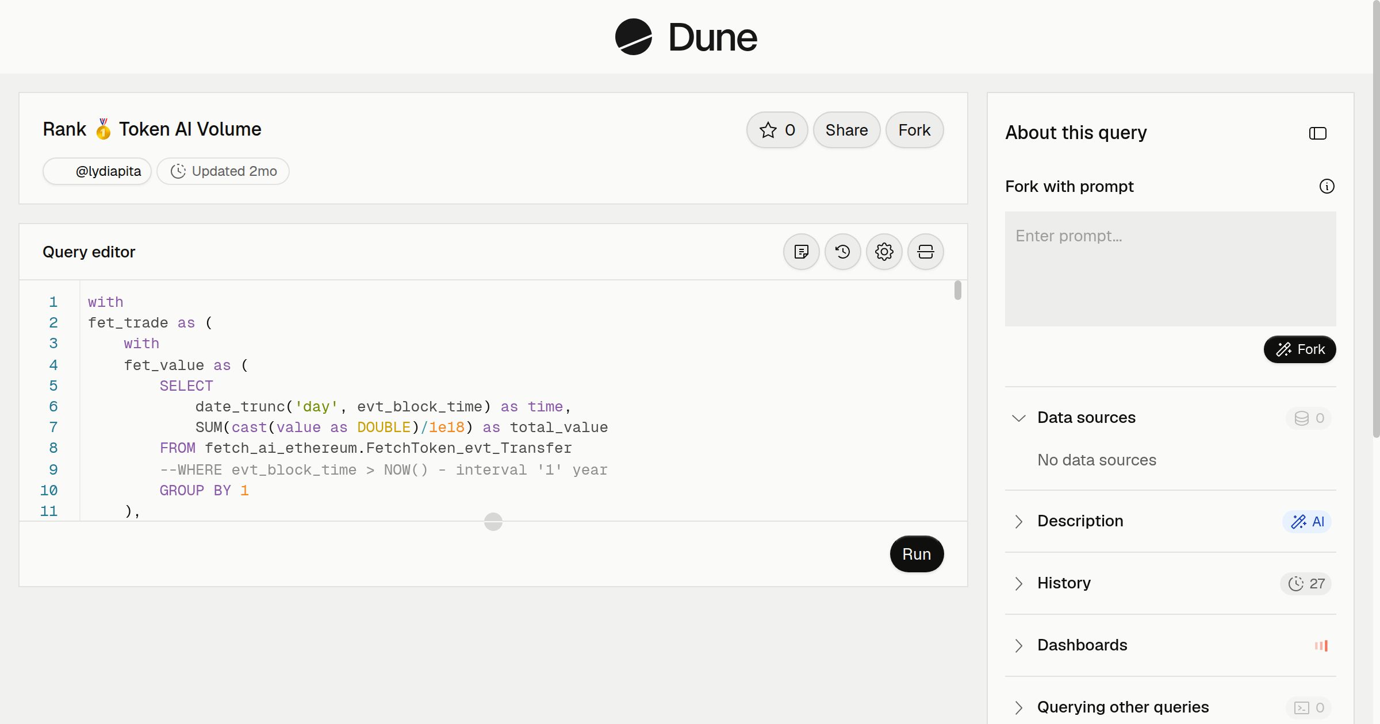Open query version history icon
This screenshot has width=1380, height=724.
(x=843, y=252)
